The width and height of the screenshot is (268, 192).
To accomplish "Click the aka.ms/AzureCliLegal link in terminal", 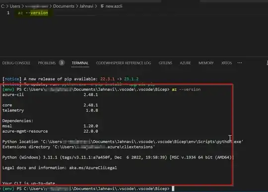I will (93, 168).
